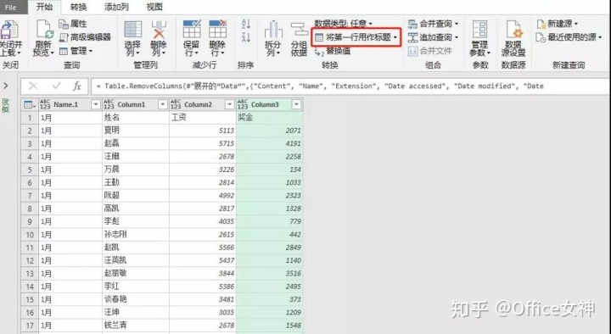
Task: Expand the queries pane chevron
Action: pos(6,86)
